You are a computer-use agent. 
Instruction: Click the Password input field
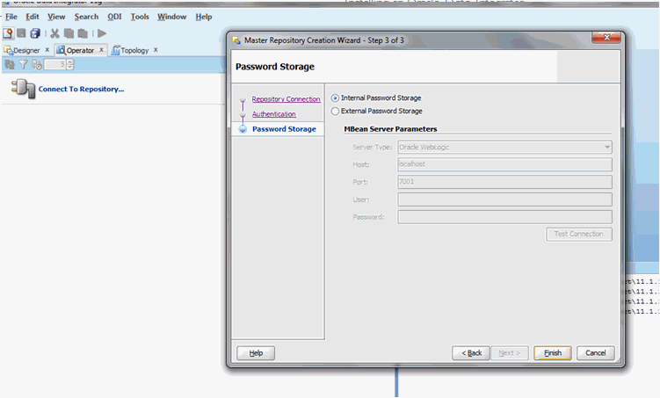click(504, 217)
